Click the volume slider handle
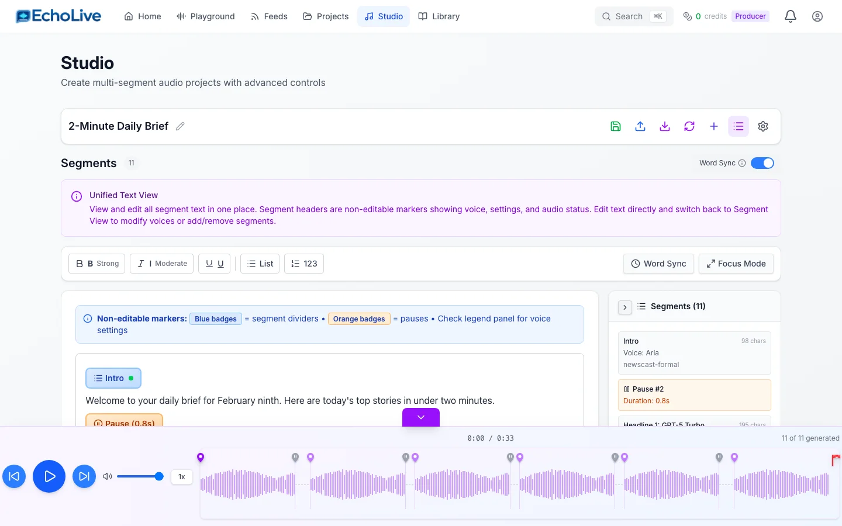The image size is (842, 526). point(159,476)
